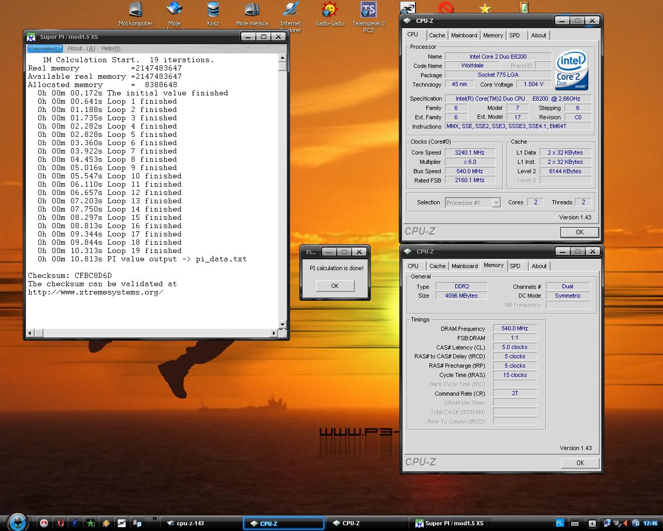Image resolution: width=663 pixels, height=531 pixels.
Task: Open the Calculate menu in Super PI
Action: coord(45,48)
